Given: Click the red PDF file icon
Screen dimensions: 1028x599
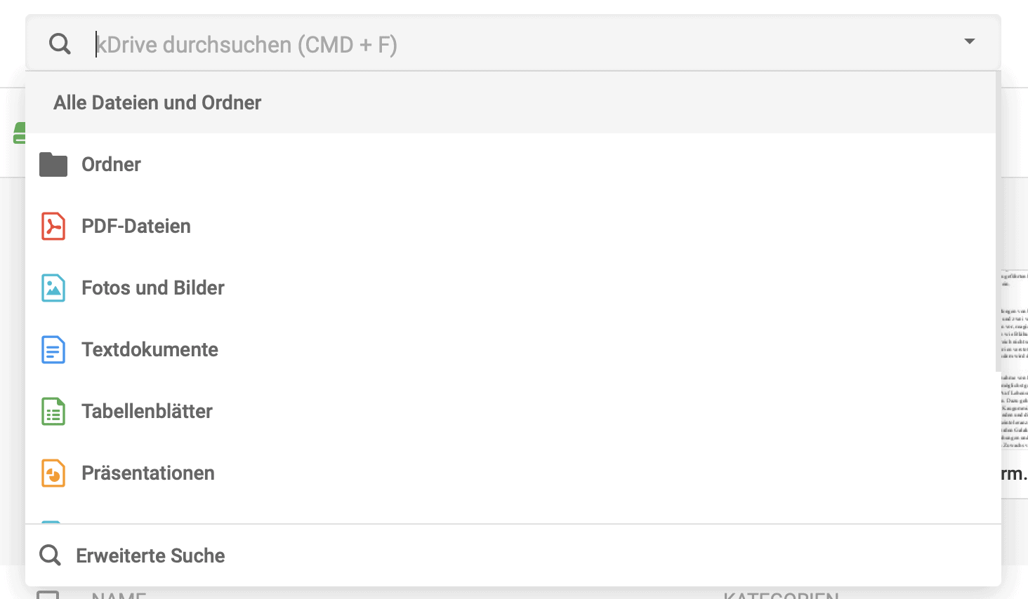Looking at the screenshot, I should 53,227.
